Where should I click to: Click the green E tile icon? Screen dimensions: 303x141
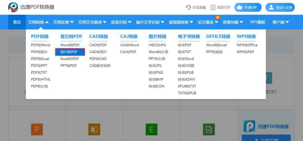[151, 129]
